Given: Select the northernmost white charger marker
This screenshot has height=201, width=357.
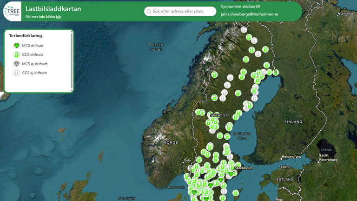Looking at the screenshot, I should (244, 30).
